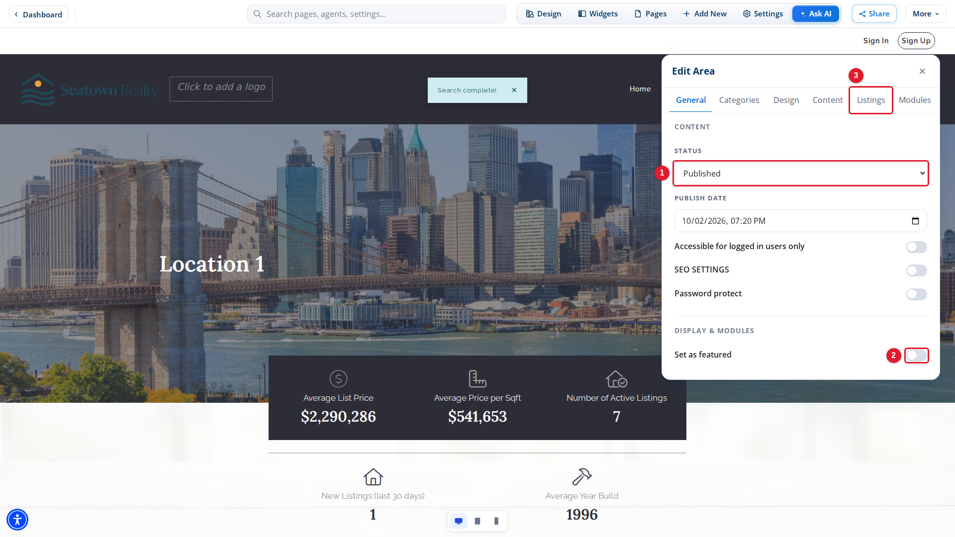Click the Sign In link
The image size is (955, 537).
(x=876, y=41)
